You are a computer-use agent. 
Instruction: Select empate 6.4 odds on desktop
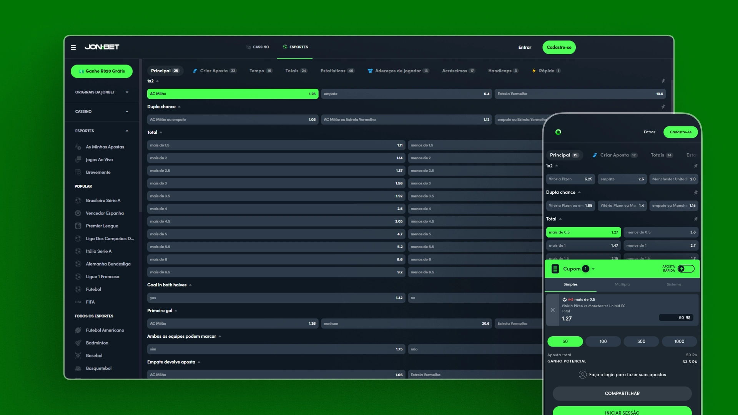pos(406,94)
